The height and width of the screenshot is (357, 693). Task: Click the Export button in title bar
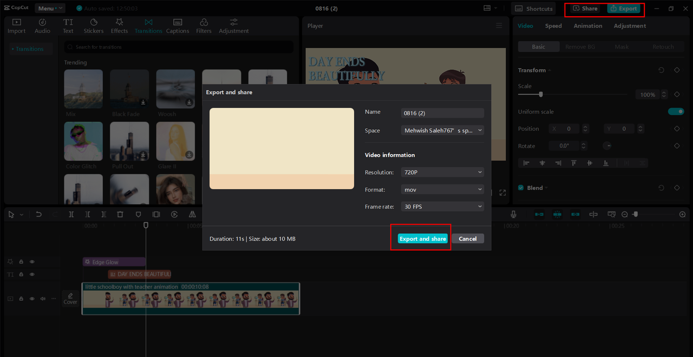coord(624,9)
